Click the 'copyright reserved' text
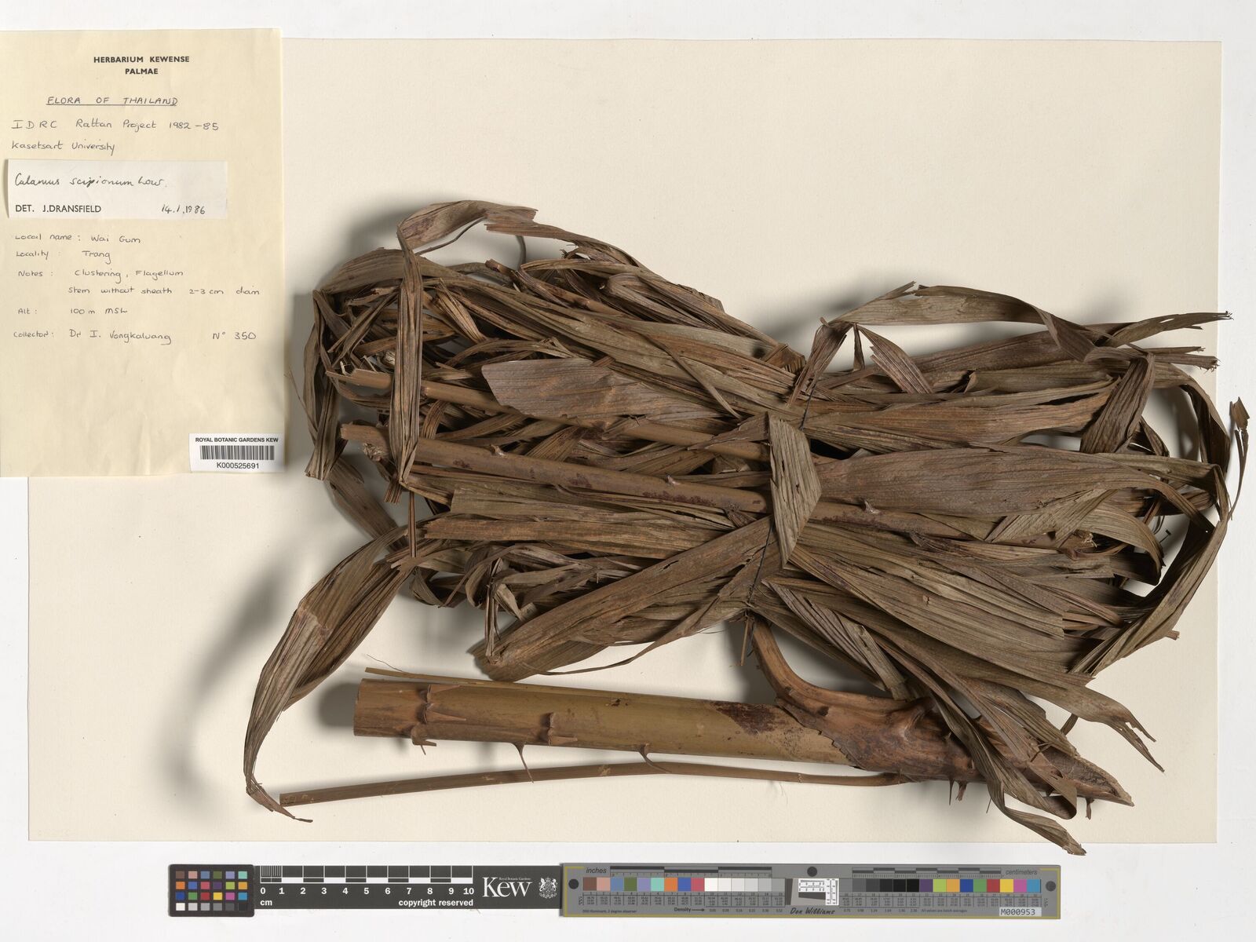 point(436,903)
